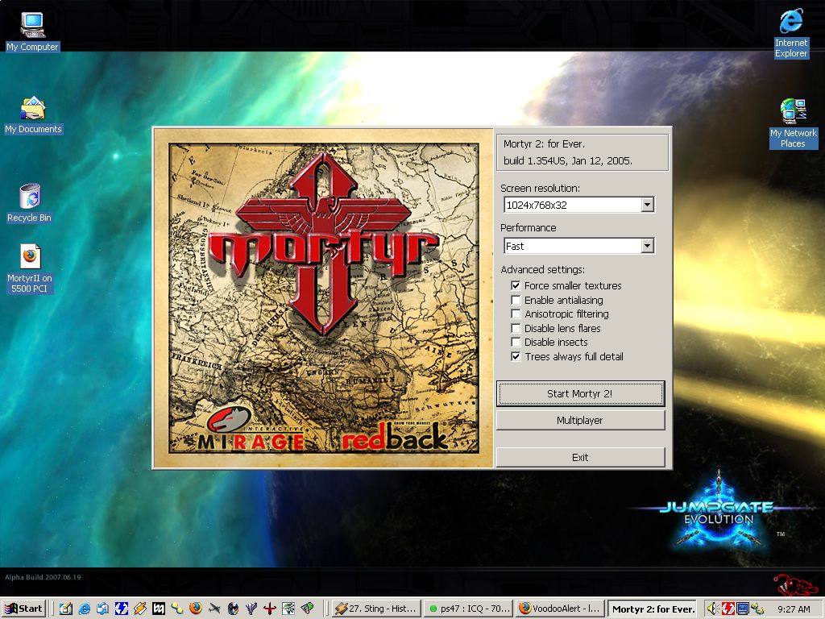
Task: Select the Recycle Bin desktop icon
Action: click(x=30, y=203)
